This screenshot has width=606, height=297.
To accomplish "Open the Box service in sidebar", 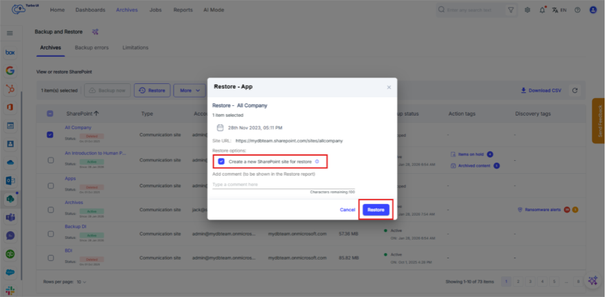I will 10,52.
